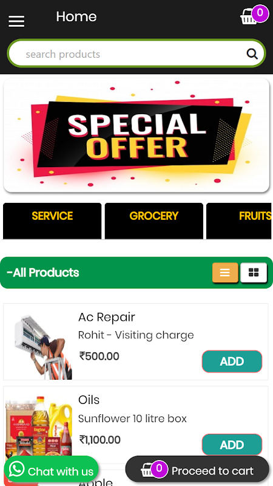Click the Proceed to cart button

coord(197,471)
